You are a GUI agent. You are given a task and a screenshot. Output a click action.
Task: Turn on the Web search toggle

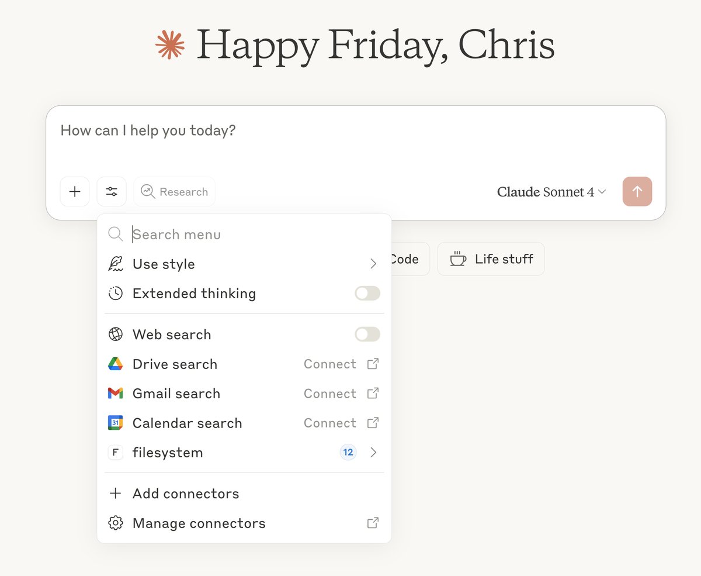[x=367, y=334]
